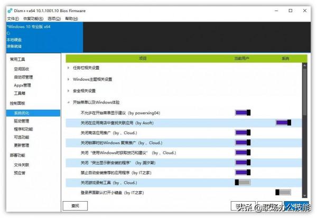The image size is (317, 218).
Task: Click the 常用工具 section heading
Action: 17,59
